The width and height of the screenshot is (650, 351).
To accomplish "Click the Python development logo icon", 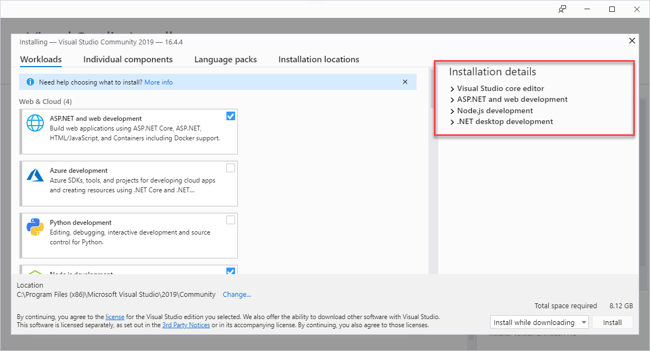I will [x=36, y=227].
